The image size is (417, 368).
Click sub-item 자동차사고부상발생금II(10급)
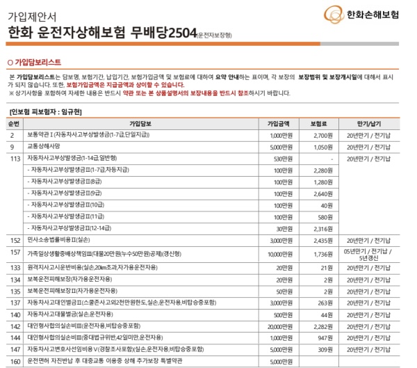(66, 205)
